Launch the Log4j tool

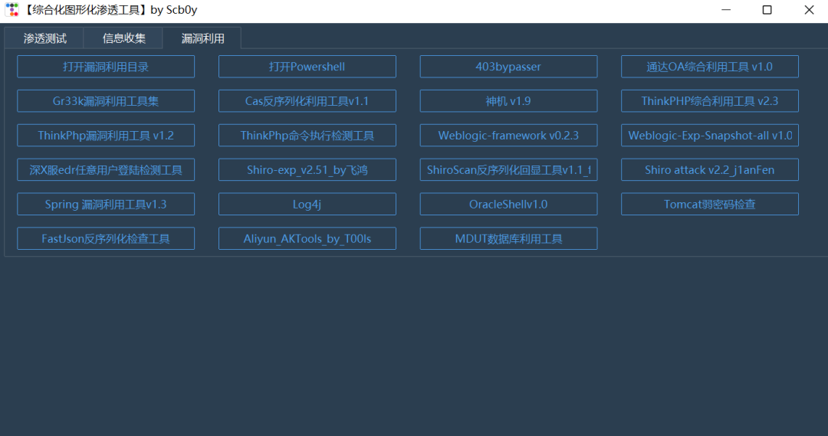pyautogui.click(x=307, y=204)
